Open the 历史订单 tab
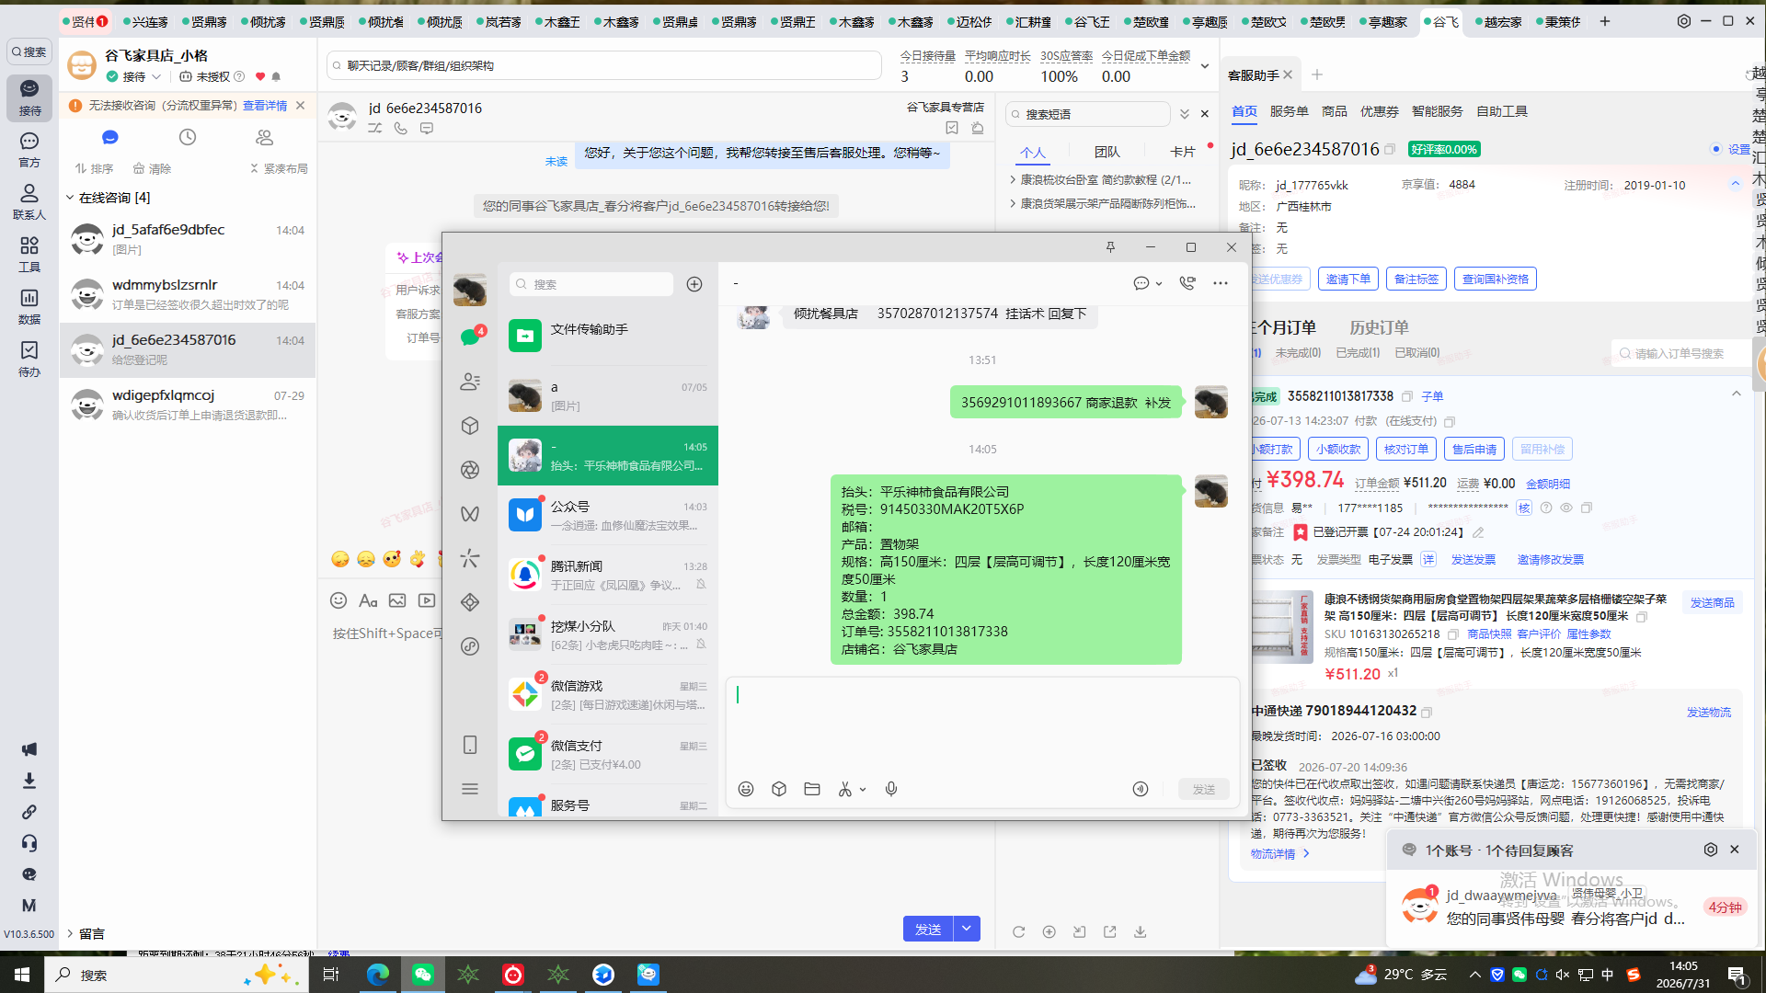Viewport: 1766px width, 993px height. [x=1378, y=327]
